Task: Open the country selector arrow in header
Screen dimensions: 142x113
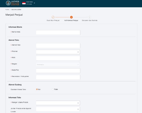Action: [x=34, y=3]
